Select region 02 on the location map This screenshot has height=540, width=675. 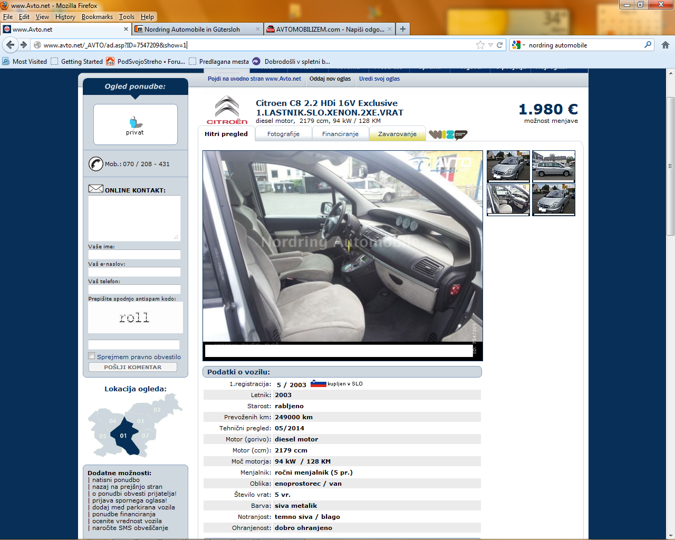coord(157,409)
